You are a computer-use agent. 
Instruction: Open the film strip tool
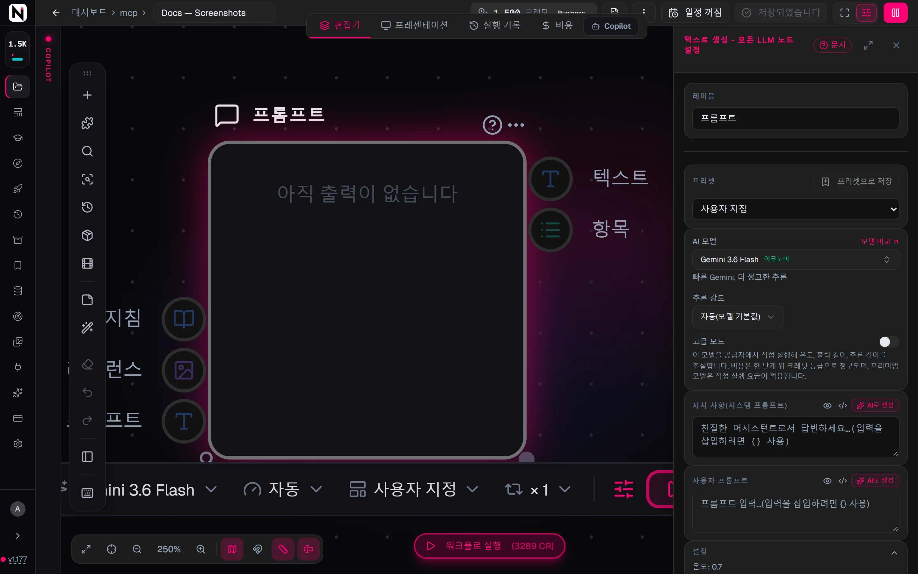87,263
